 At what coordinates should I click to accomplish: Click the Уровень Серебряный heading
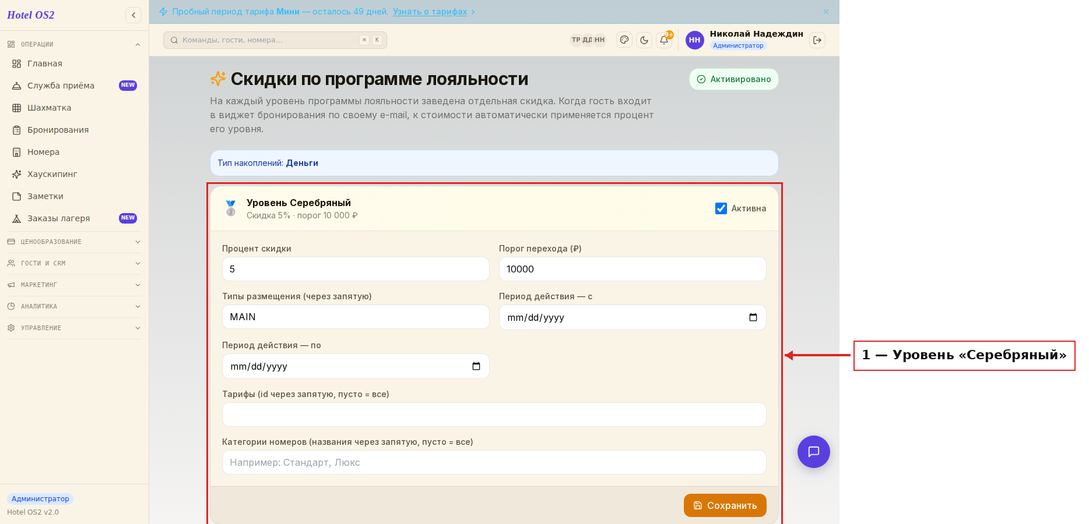click(x=298, y=203)
